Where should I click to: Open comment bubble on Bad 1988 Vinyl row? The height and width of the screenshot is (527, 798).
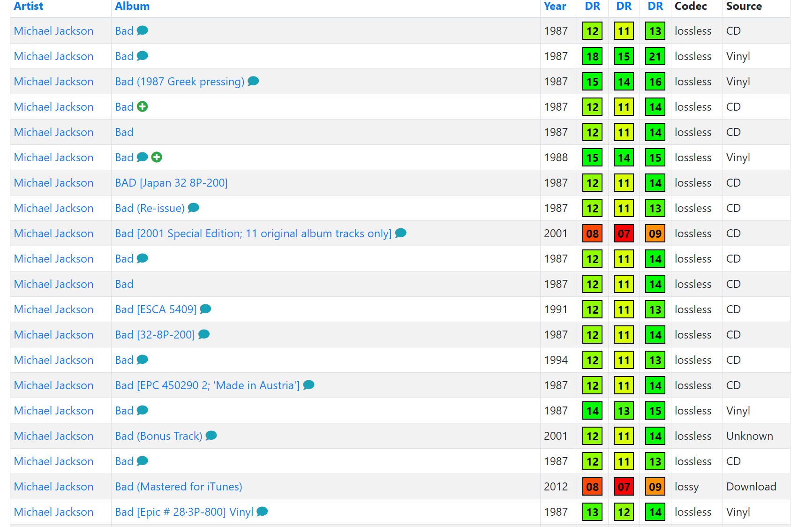[143, 157]
